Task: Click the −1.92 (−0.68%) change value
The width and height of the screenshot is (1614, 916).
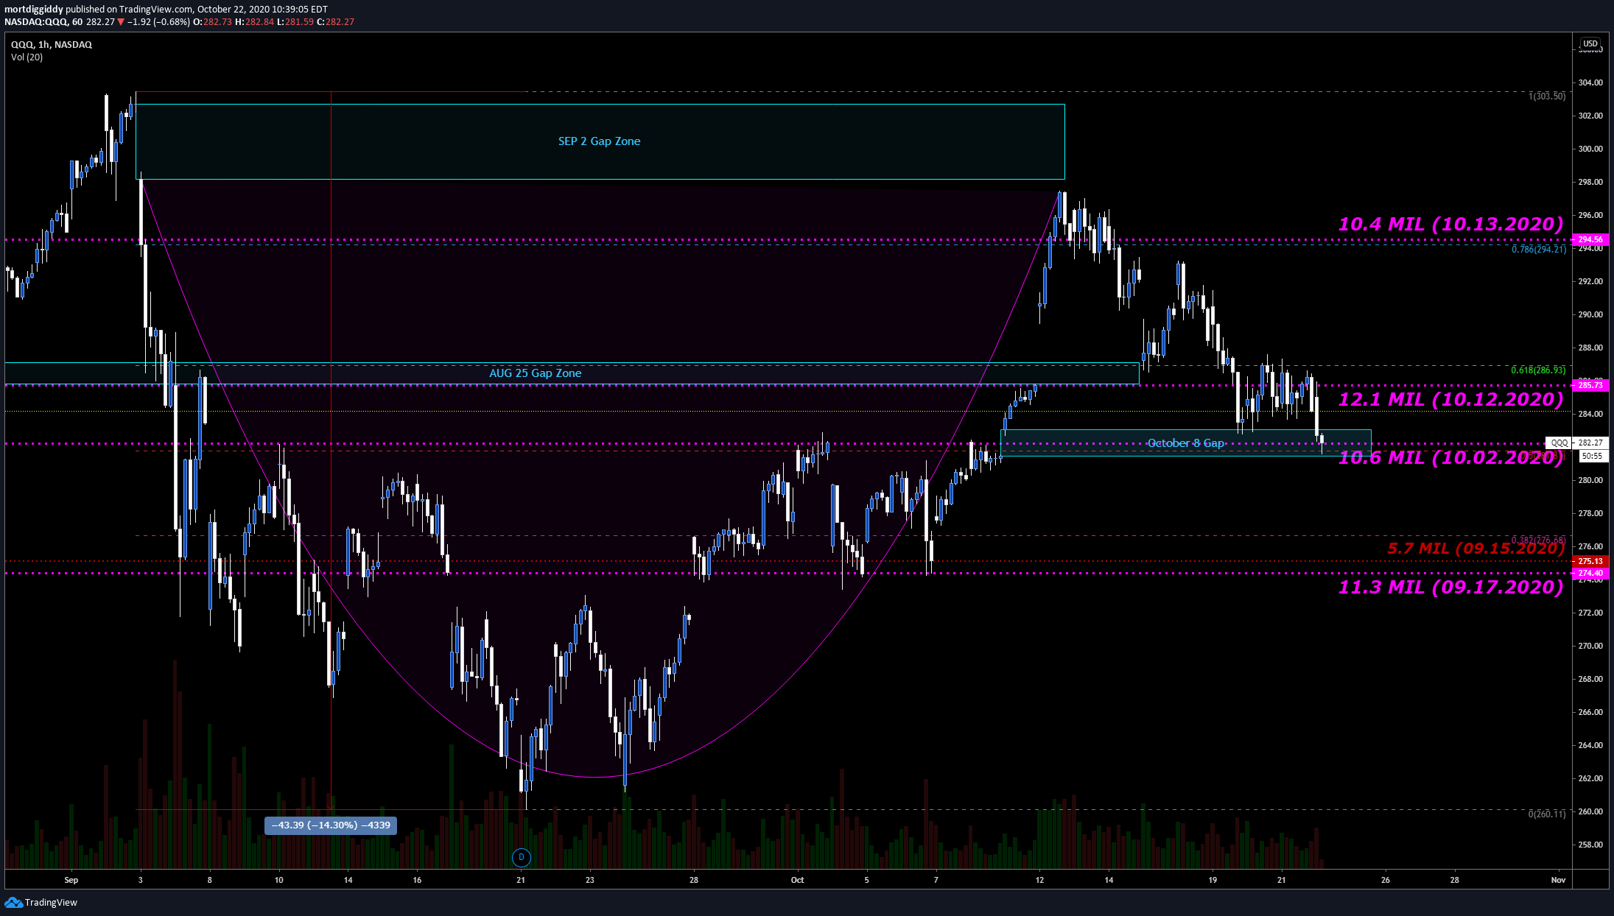Action: (x=158, y=22)
